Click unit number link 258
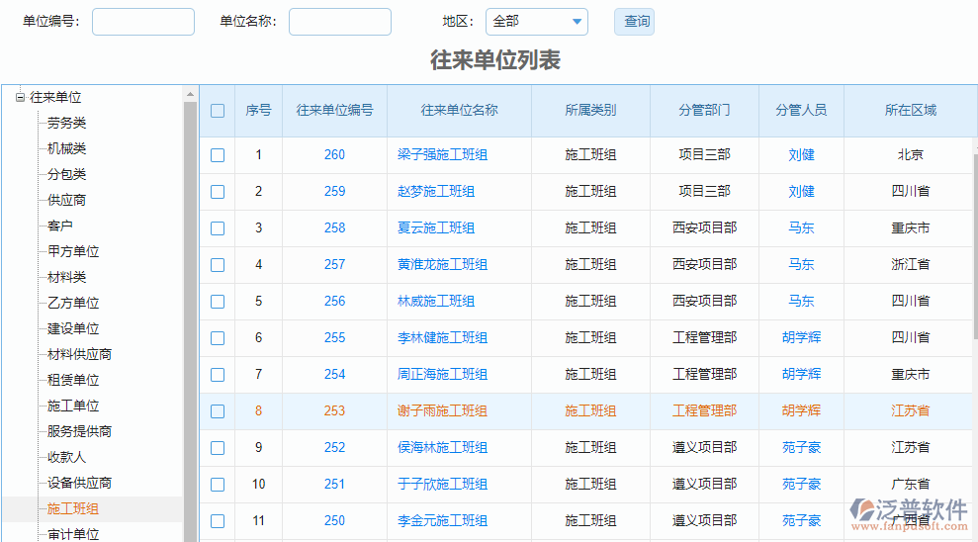 pos(334,228)
